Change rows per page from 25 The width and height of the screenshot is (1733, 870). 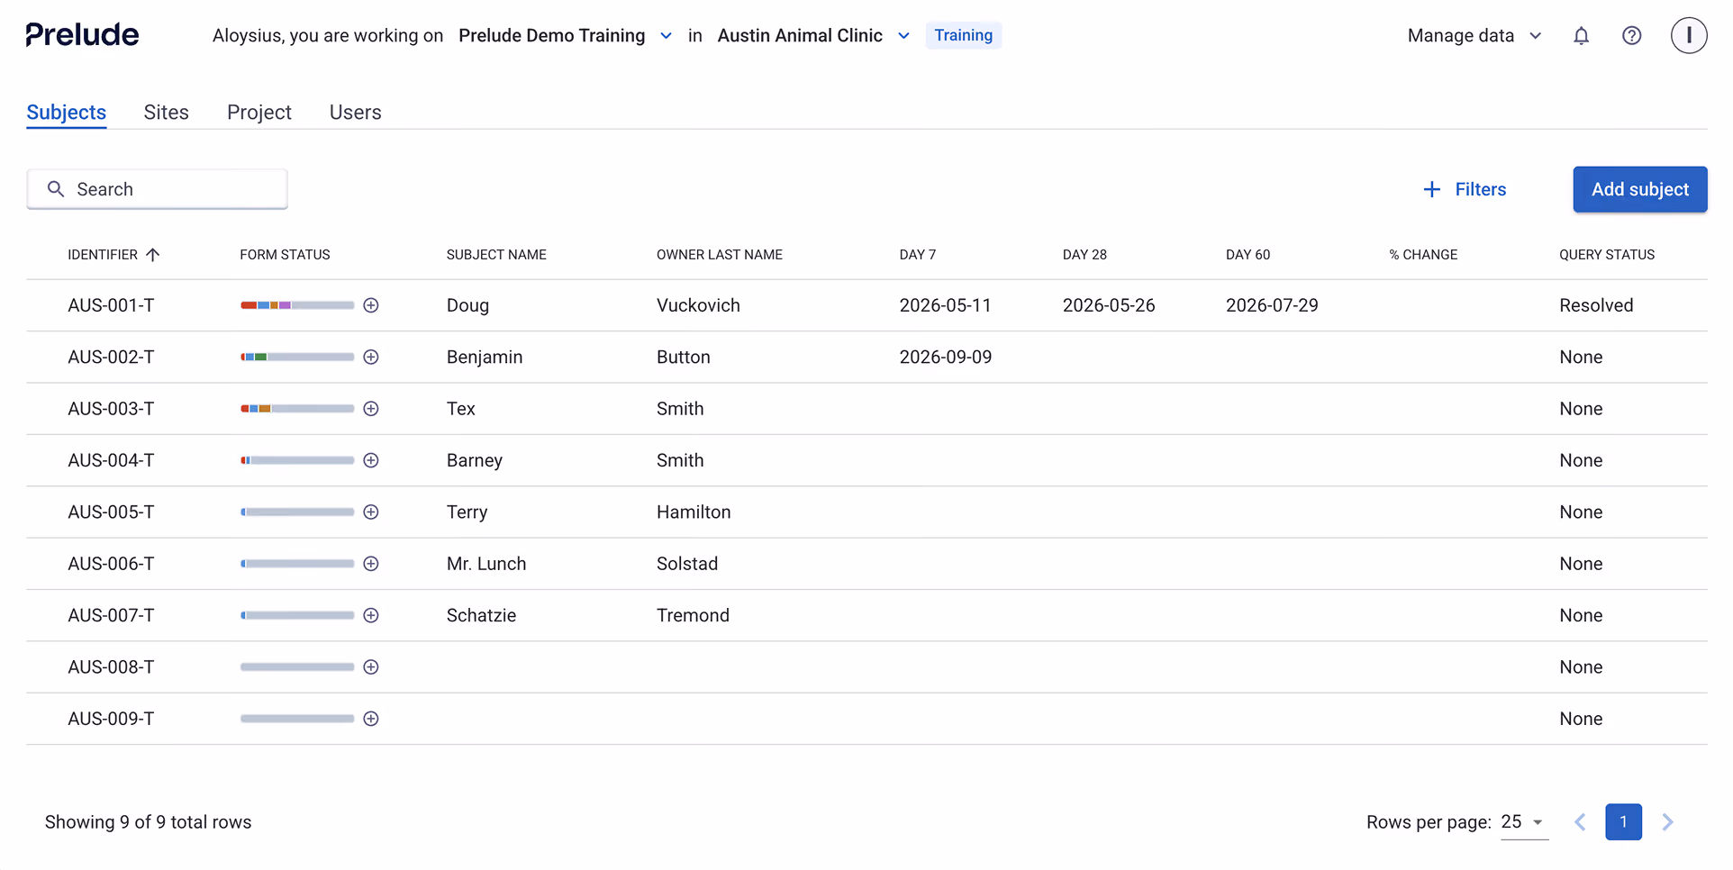pyautogui.click(x=1523, y=822)
